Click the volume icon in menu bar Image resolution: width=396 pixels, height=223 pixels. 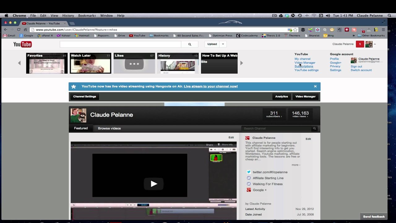point(328,15)
